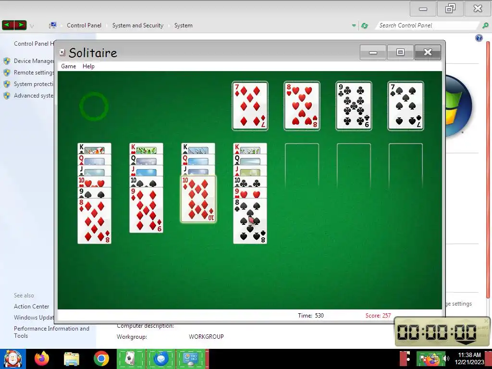
Task: Refresh the Control Panel address bar
Action: 365,26
